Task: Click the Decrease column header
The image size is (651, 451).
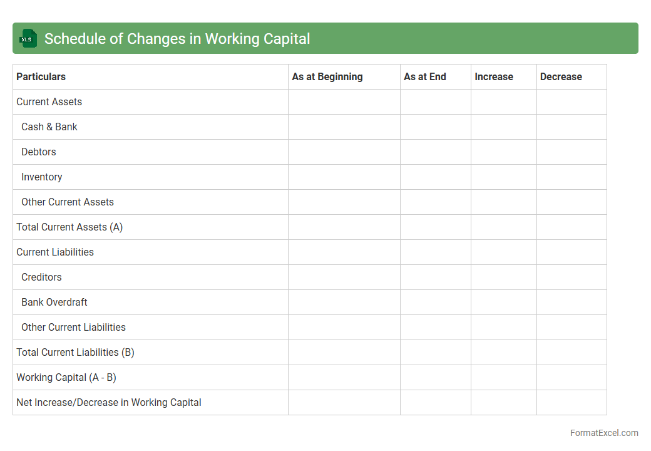Action: [561, 77]
